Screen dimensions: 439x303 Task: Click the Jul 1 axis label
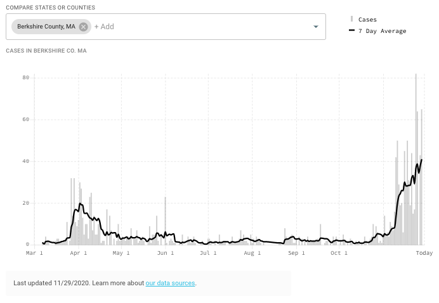[208, 253]
